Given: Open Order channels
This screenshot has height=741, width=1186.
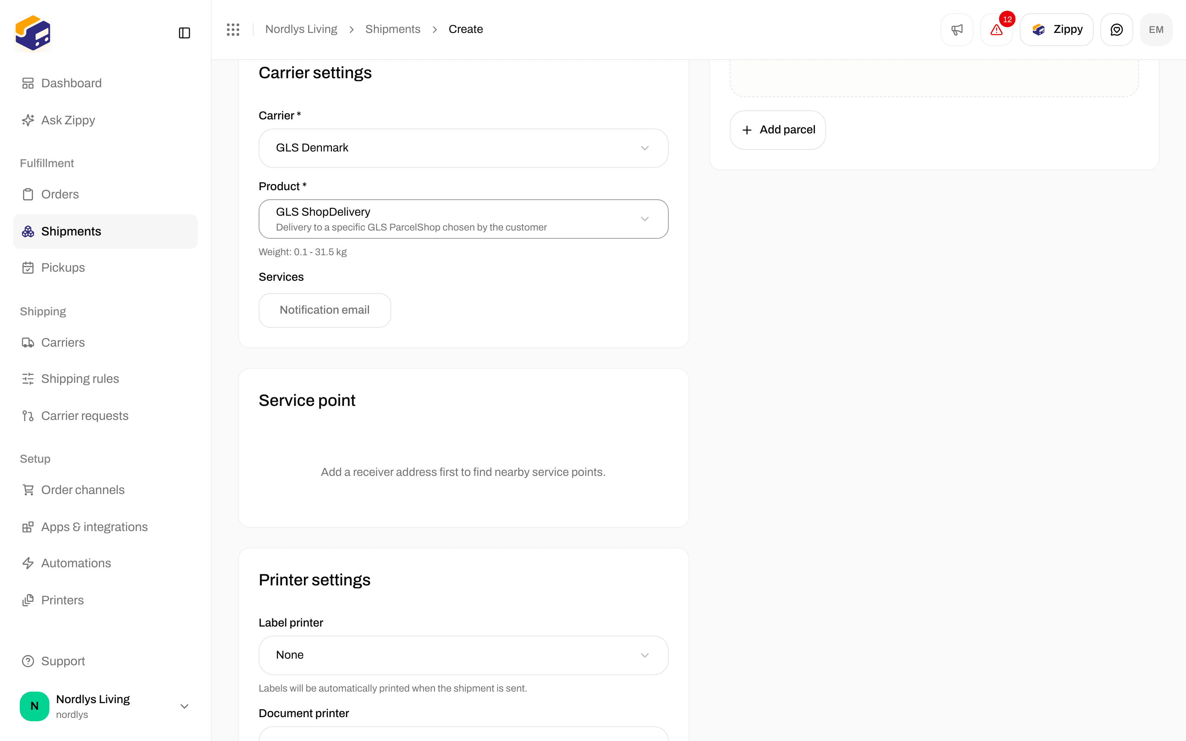Looking at the screenshot, I should click(x=105, y=490).
